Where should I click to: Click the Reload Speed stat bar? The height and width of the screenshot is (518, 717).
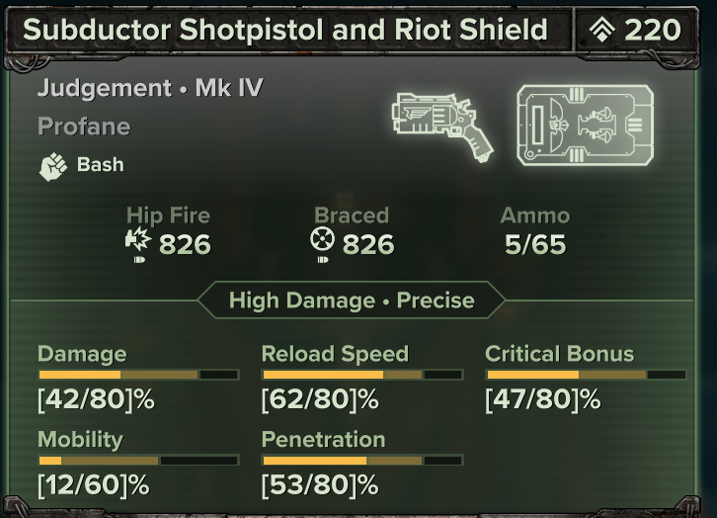click(362, 375)
